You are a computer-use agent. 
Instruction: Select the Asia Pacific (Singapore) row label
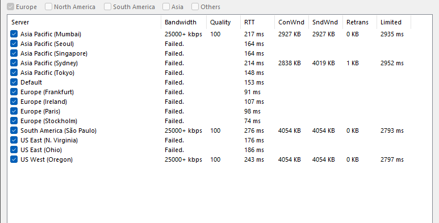[x=54, y=53]
